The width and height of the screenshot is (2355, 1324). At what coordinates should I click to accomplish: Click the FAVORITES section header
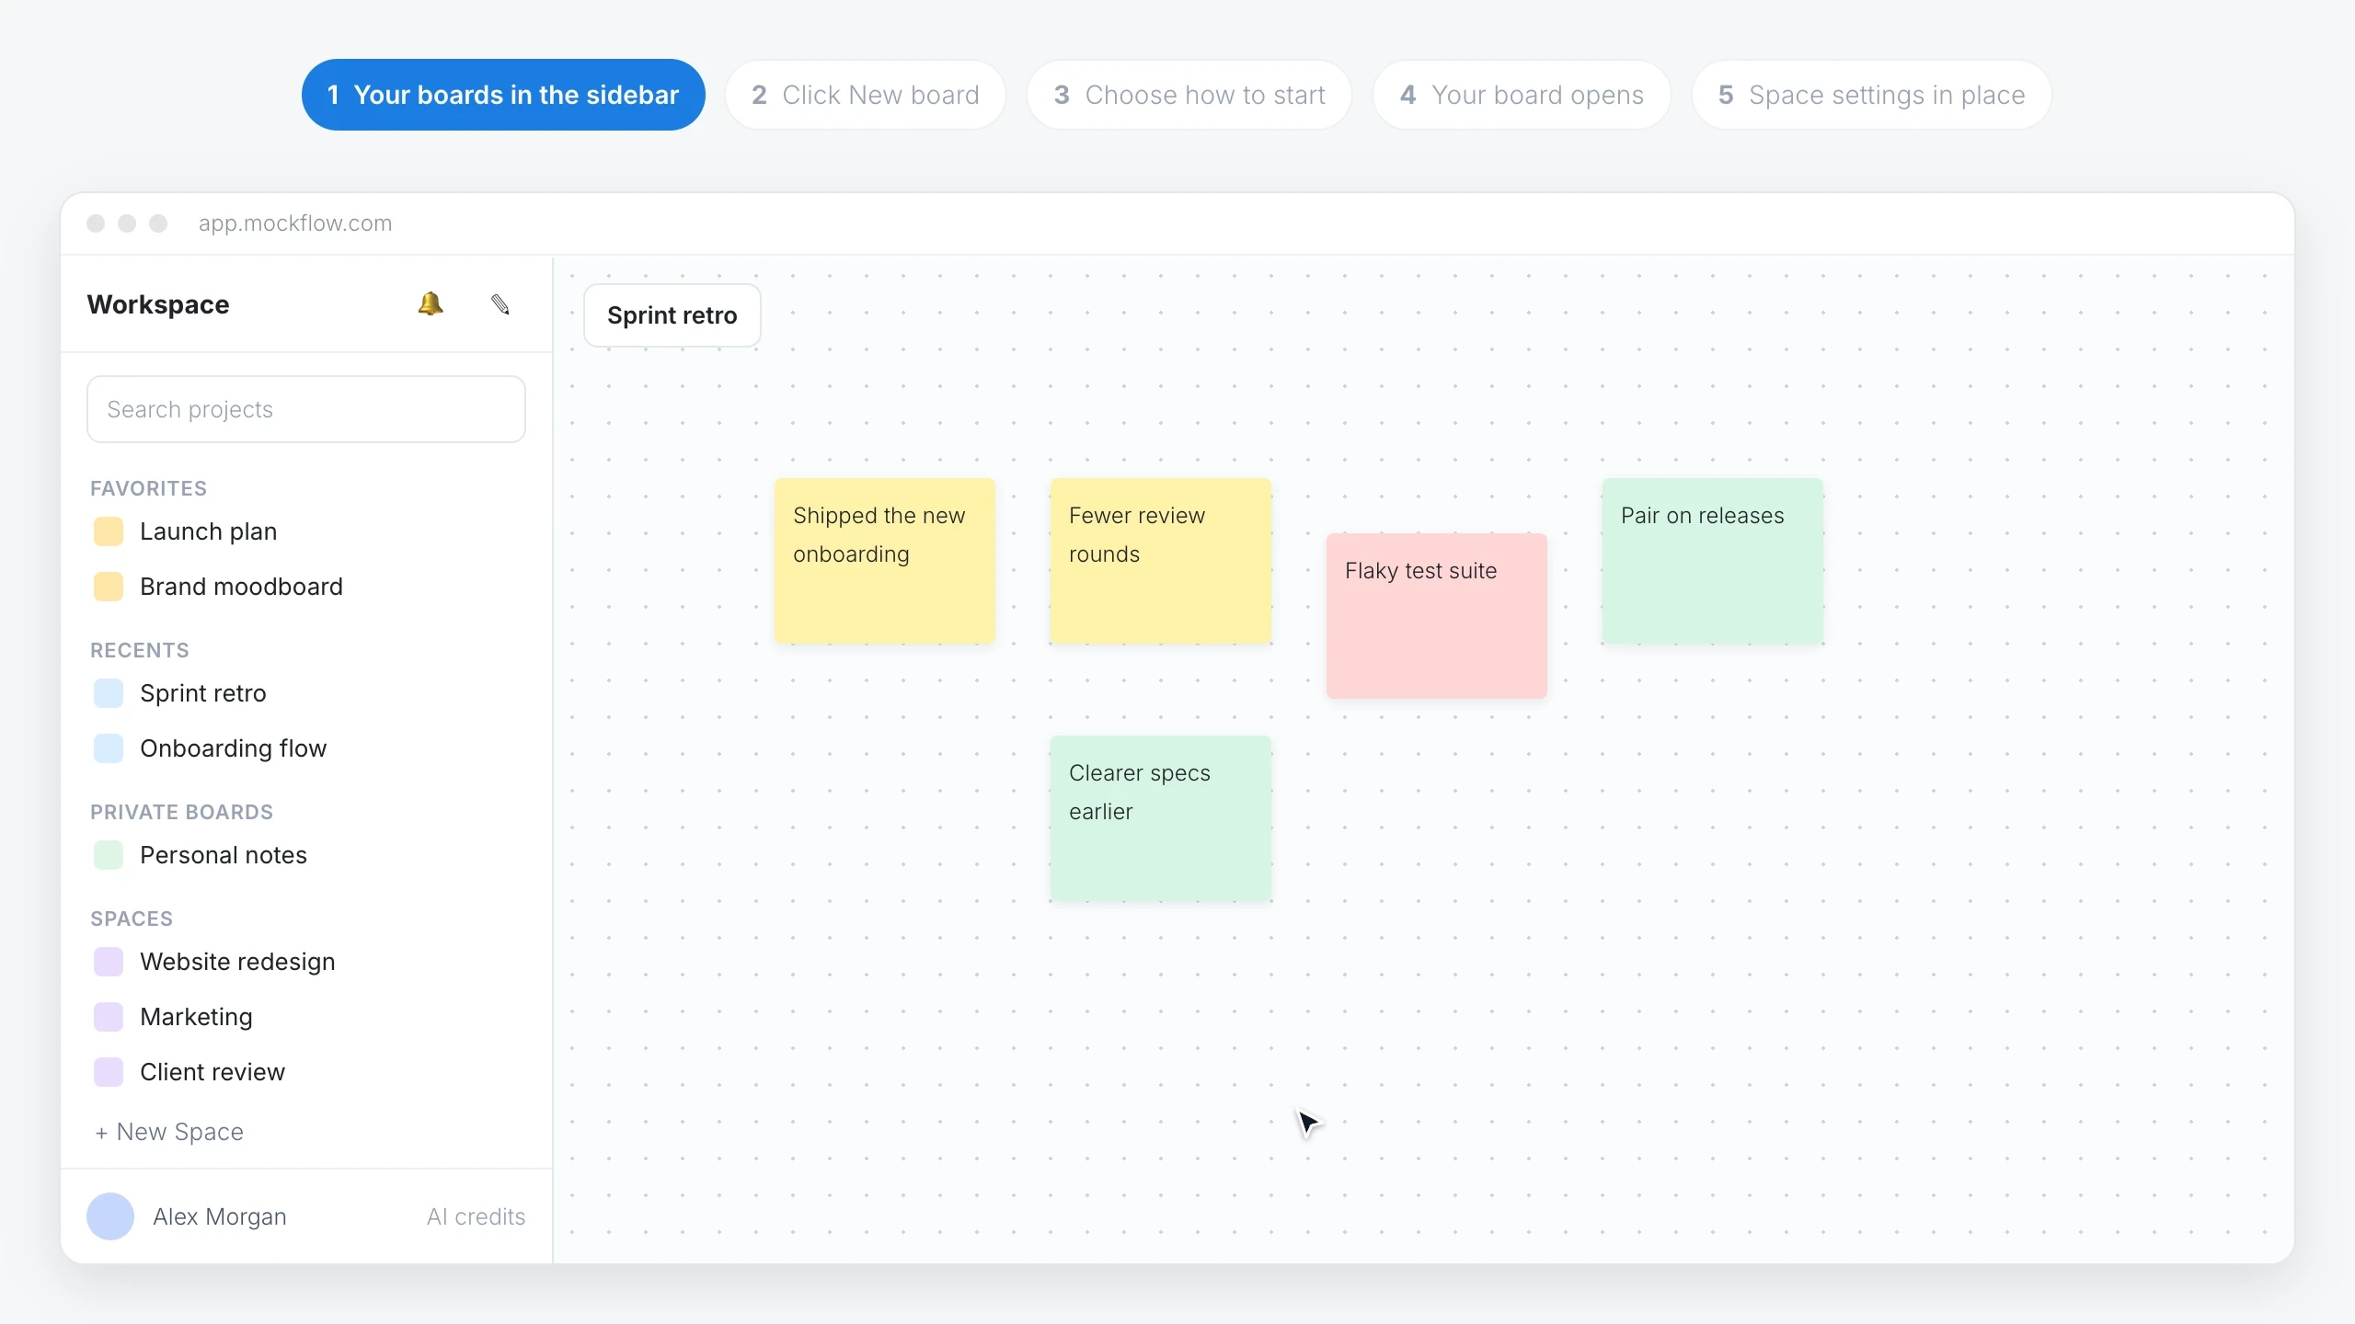148,488
